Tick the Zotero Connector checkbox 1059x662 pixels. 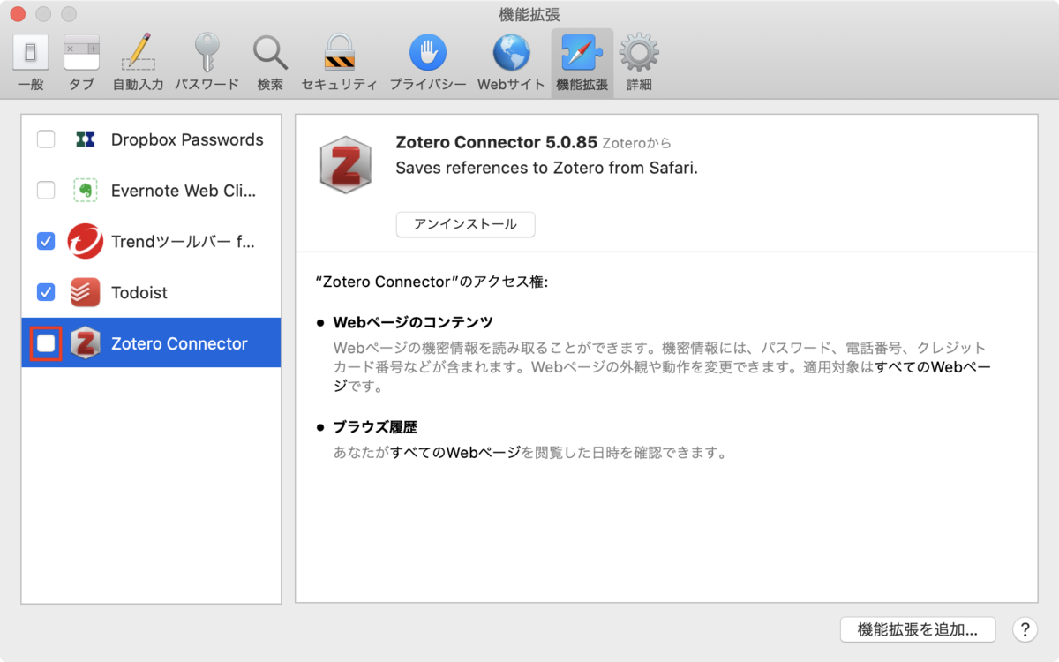[46, 343]
